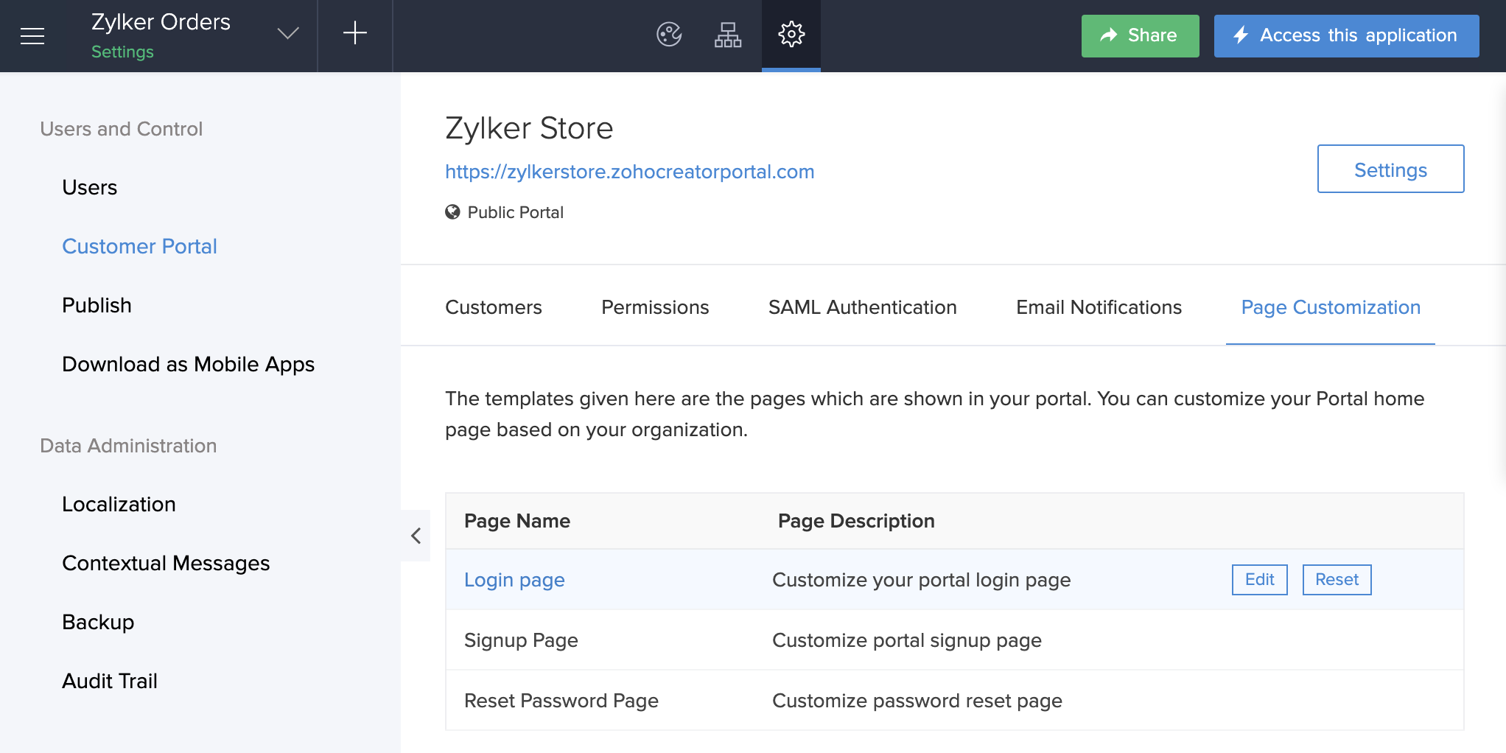Open the appearance palette icon
Image resolution: width=1506 pixels, height=753 pixels.
tap(668, 34)
